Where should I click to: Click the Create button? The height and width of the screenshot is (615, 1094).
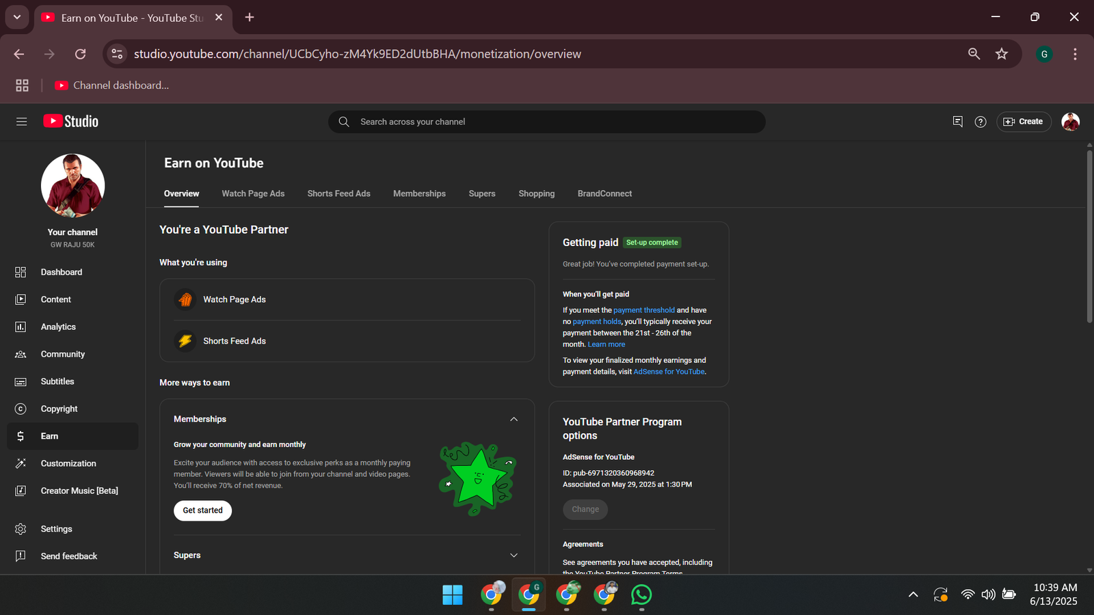coord(1024,122)
